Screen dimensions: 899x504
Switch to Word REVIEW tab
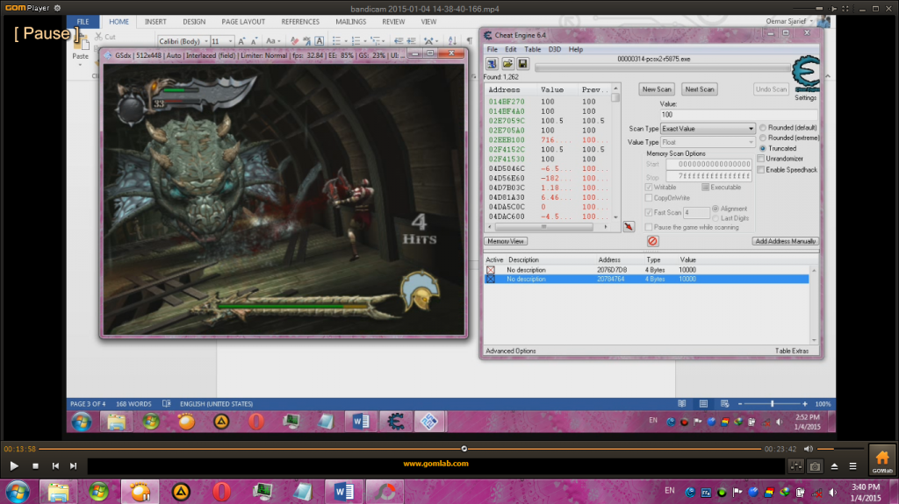(393, 22)
